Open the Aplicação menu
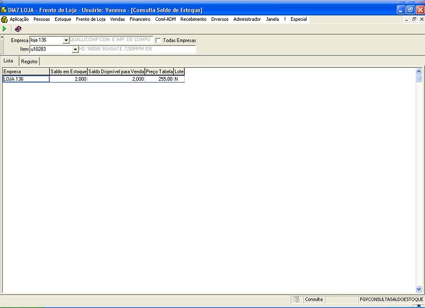 (19, 19)
